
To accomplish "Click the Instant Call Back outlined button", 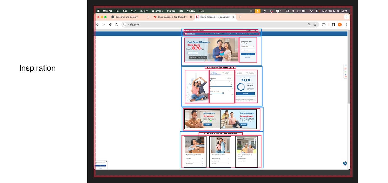I will 193,53.
